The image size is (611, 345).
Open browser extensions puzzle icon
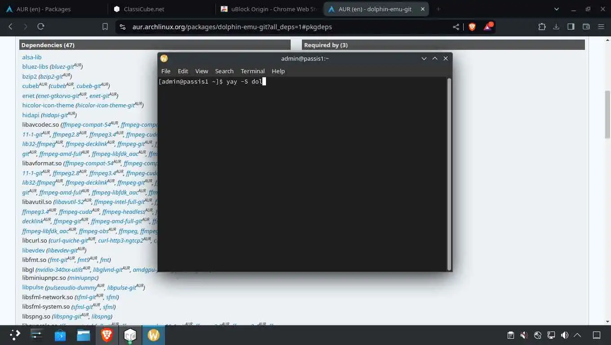pos(542,27)
